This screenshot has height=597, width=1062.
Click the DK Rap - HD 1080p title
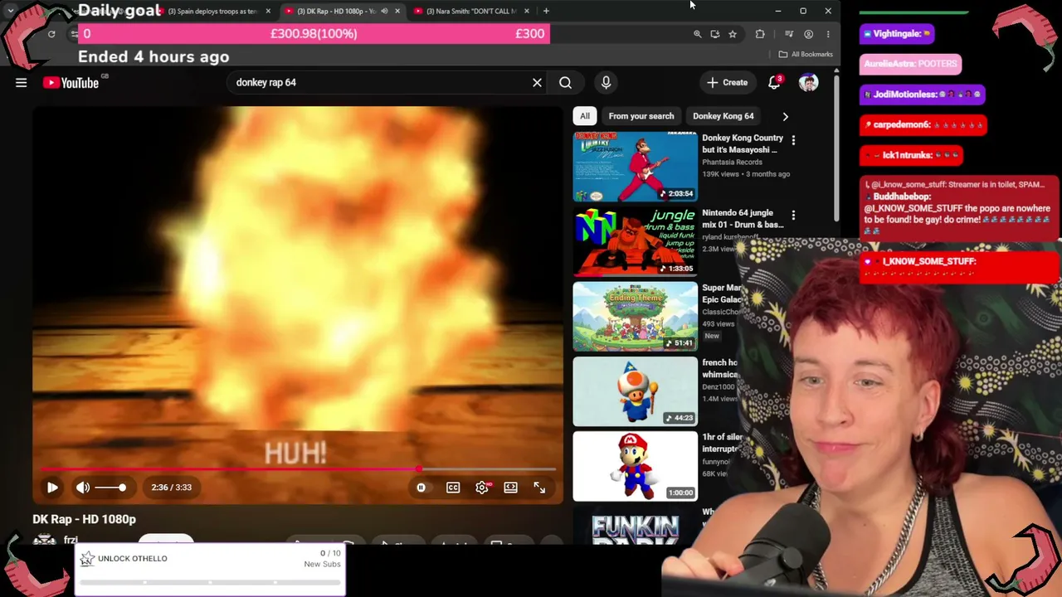[x=84, y=519]
